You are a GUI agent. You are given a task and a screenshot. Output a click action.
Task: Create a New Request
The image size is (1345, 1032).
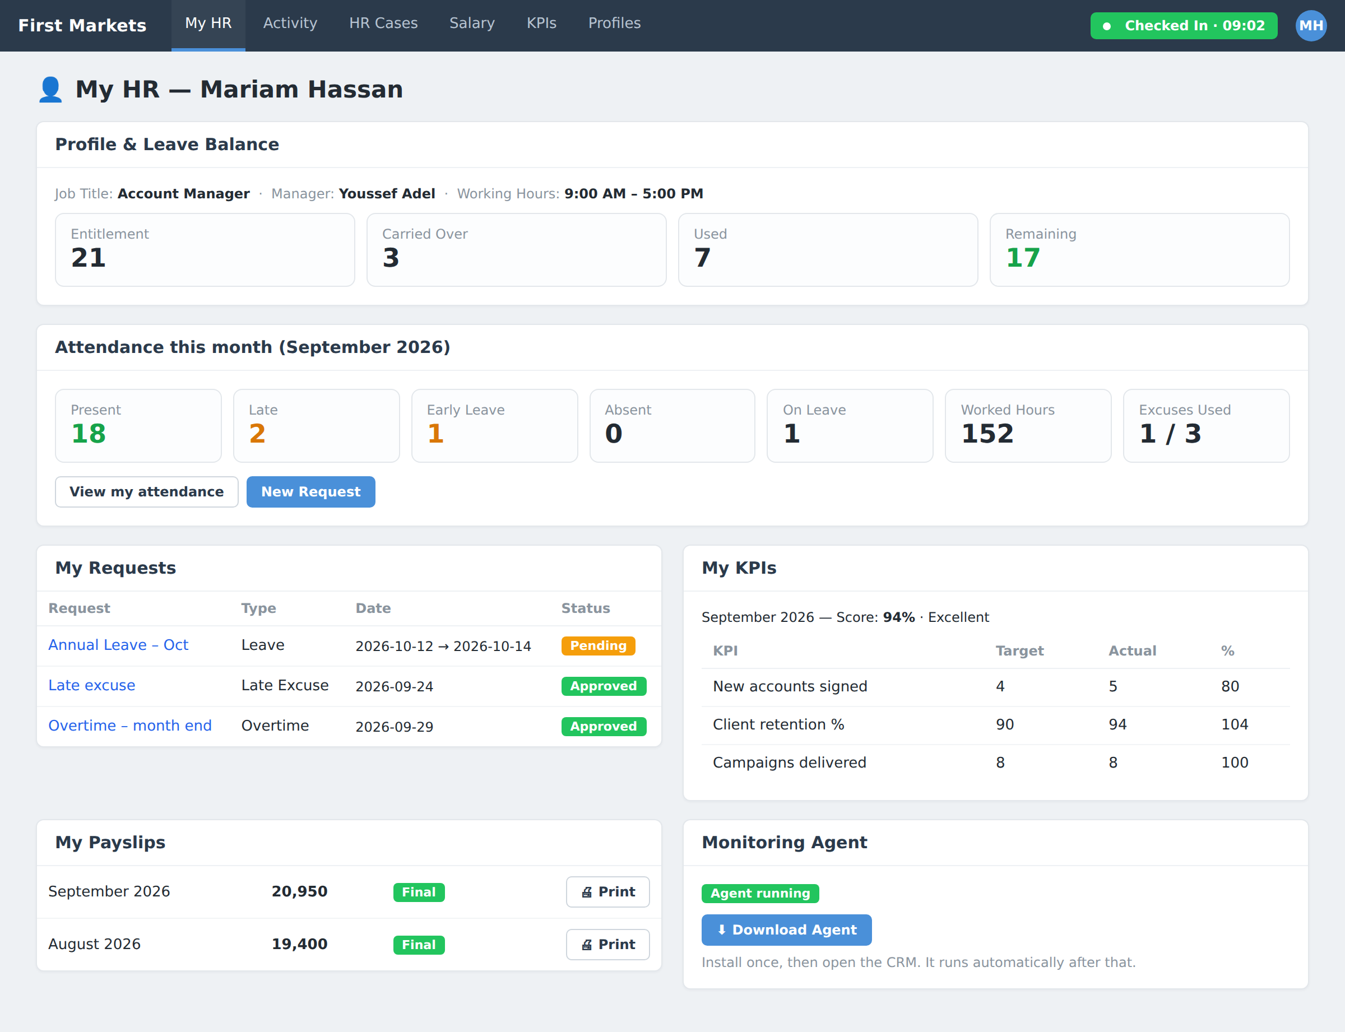[x=311, y=491]
